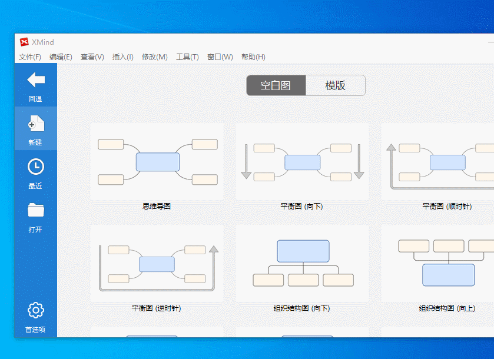Click the 平衡图 (向下) label text
Image resolution: width=494 pixels, height=359 pixels.
coord(302,206)
